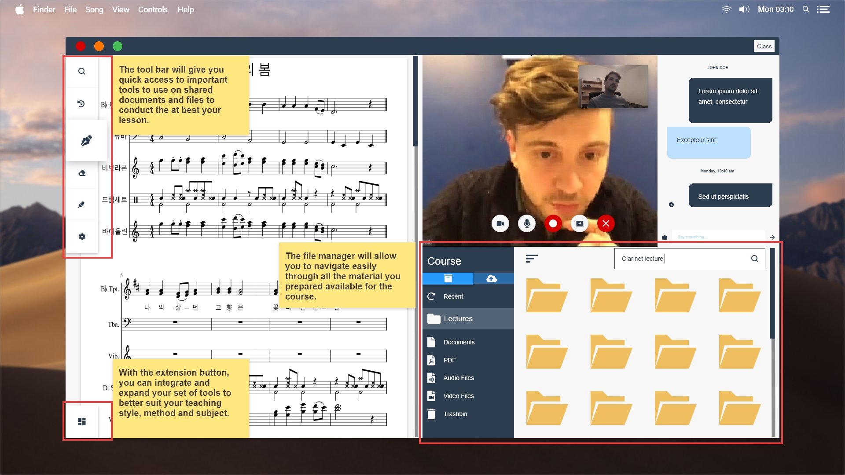Click the Class button
845x475 pixels.
coord(764,46)
